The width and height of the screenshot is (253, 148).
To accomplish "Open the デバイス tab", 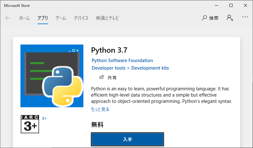I will pyautogui.click(x=81, y=18).
